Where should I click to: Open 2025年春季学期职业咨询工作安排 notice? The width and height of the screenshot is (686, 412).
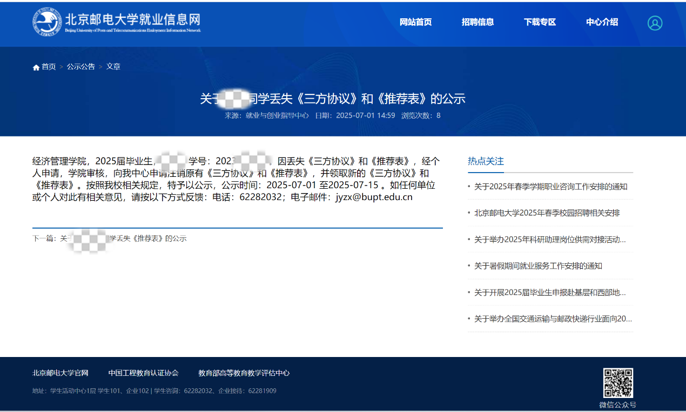coord(550,187)
